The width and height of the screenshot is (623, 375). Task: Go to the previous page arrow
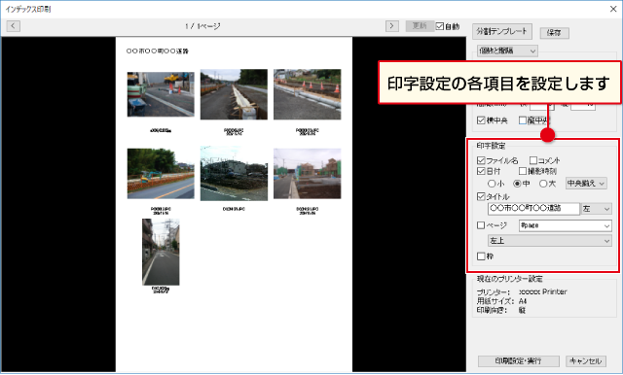13,26
